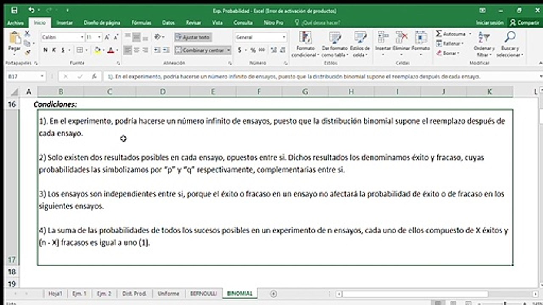543x305 pixels.
Task: Click the Compartir button
Action: point(524,23)
